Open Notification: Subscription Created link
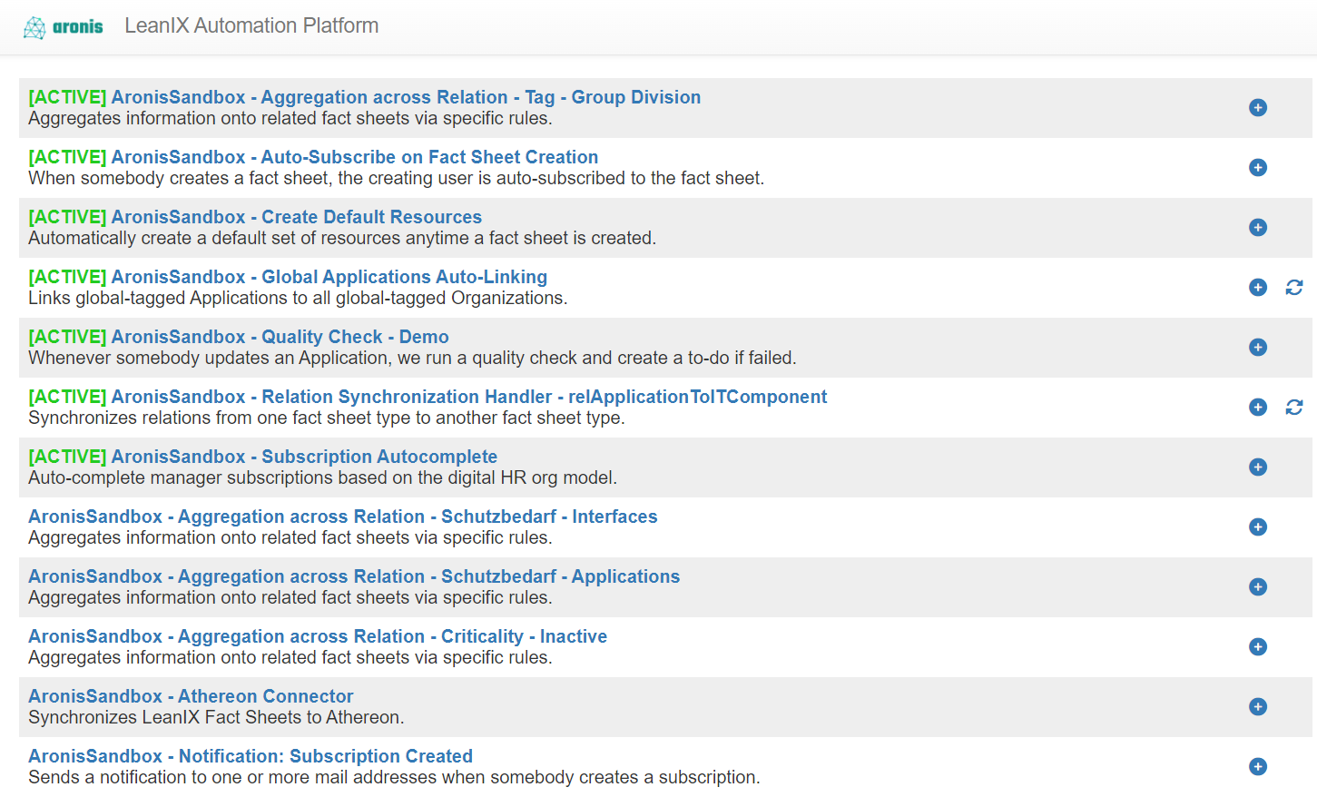 (251, 756)
